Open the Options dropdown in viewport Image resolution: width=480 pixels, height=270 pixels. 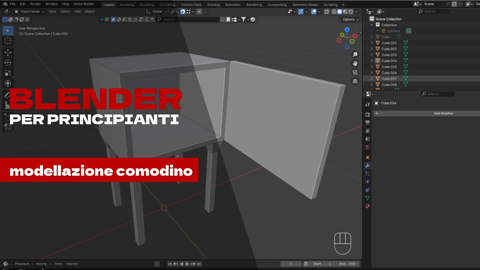(351, 19)
